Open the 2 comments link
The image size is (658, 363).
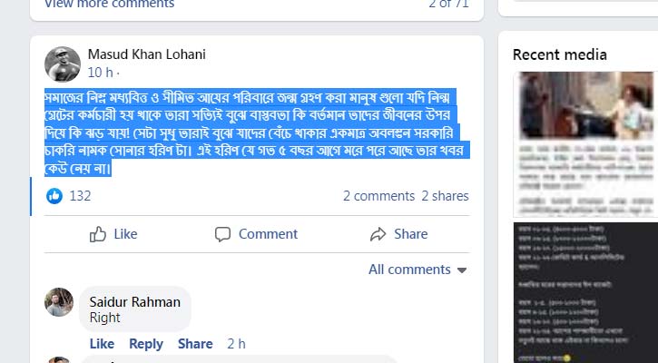point(378,196)
